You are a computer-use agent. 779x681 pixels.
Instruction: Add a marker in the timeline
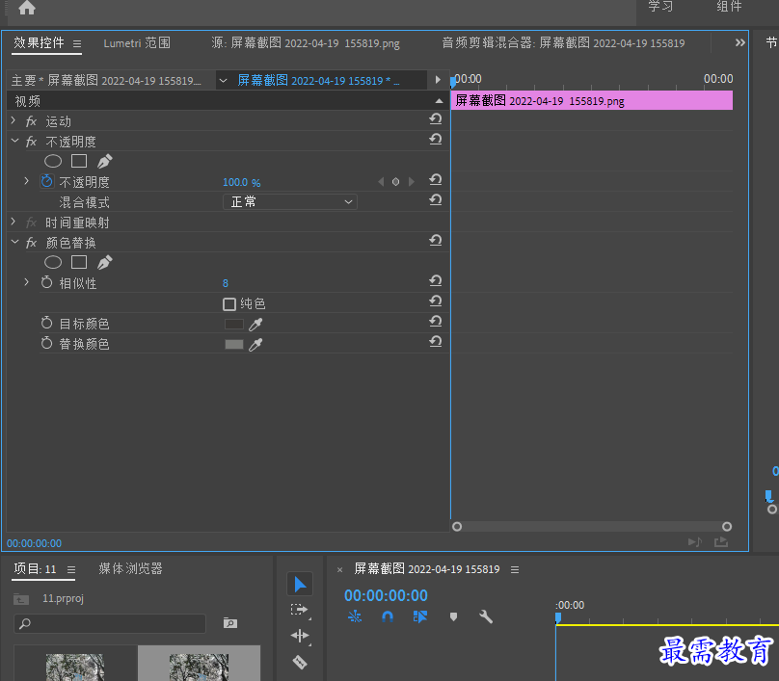tap(453, 617)
